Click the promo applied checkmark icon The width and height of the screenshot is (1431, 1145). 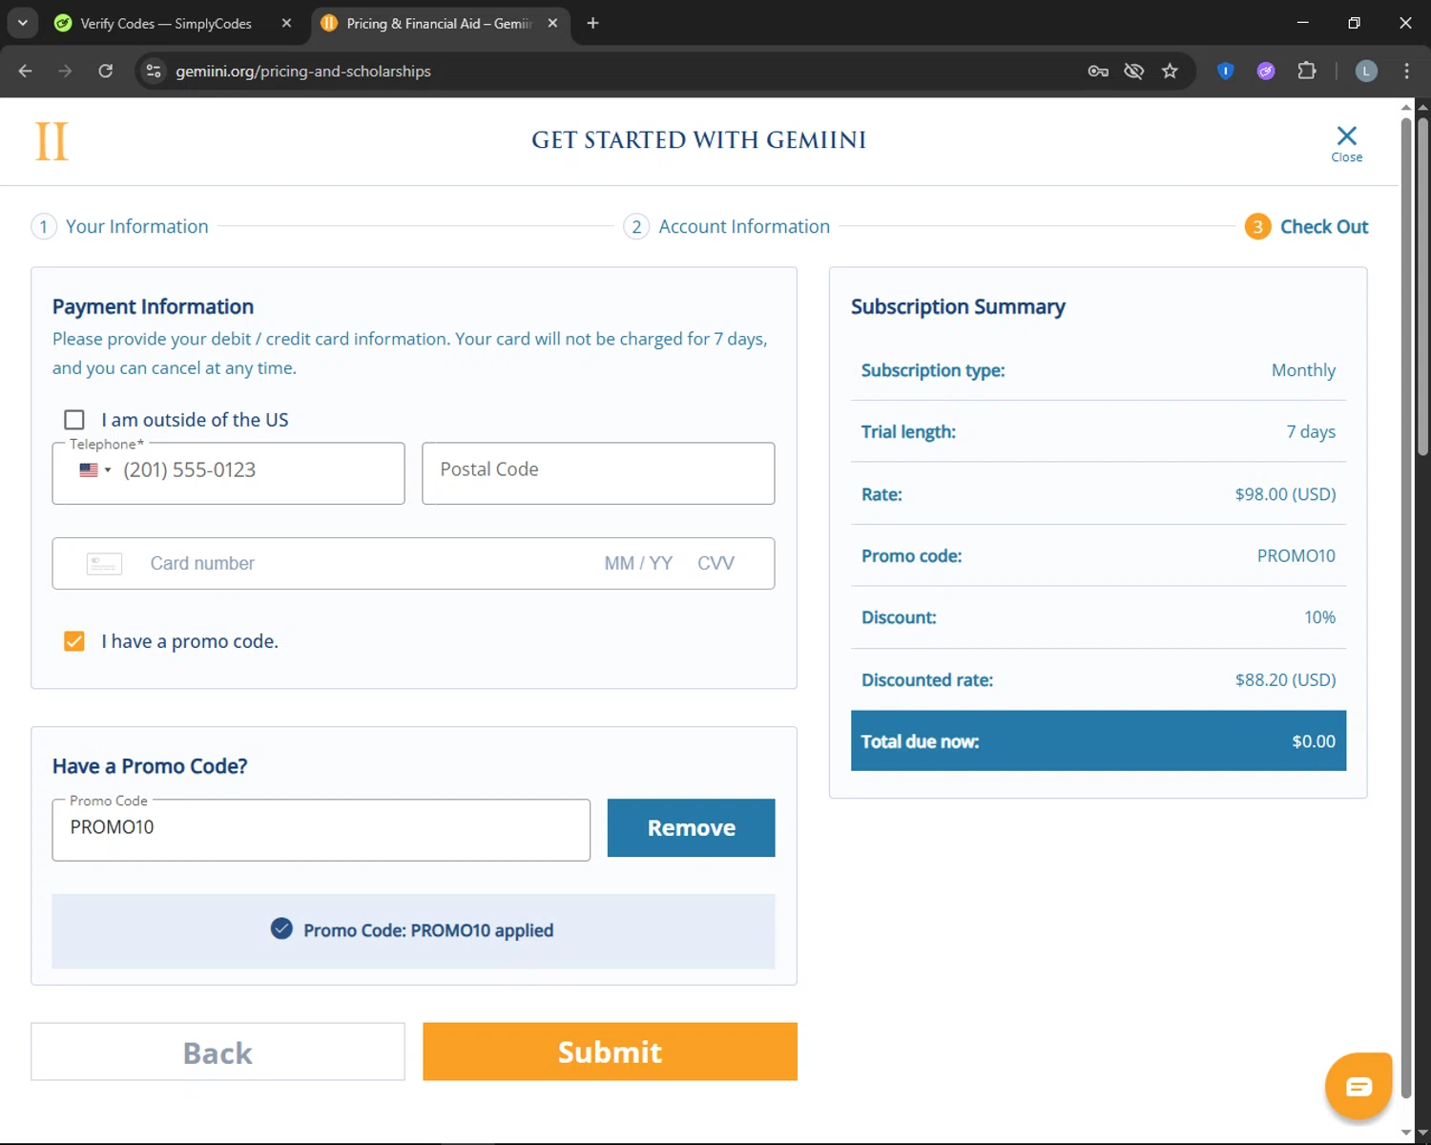pos(281,928)
